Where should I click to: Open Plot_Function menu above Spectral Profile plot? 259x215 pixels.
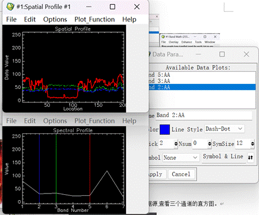pyautogui.click(x=94, y=121)
